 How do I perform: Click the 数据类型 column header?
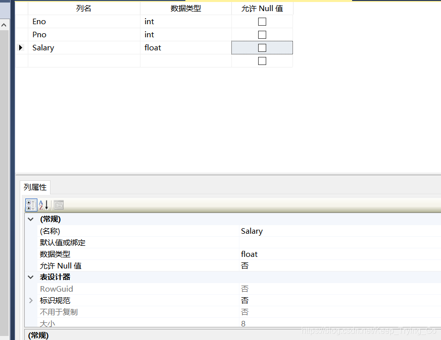185,9
